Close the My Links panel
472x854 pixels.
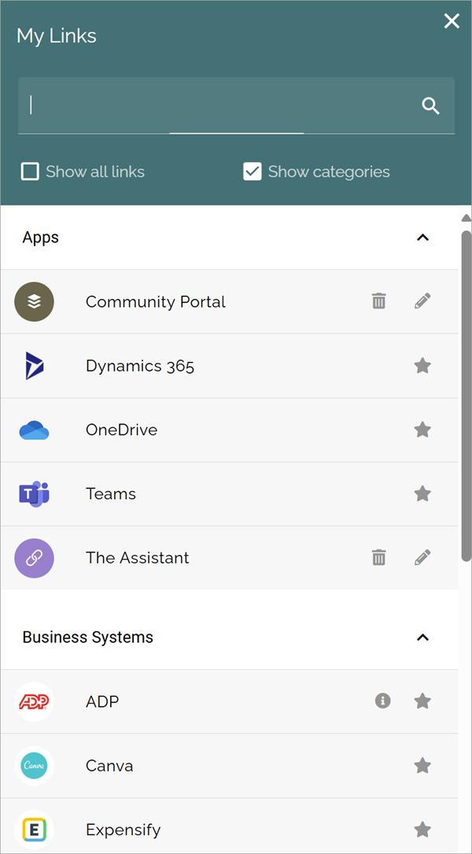click(x=452, y=21)
